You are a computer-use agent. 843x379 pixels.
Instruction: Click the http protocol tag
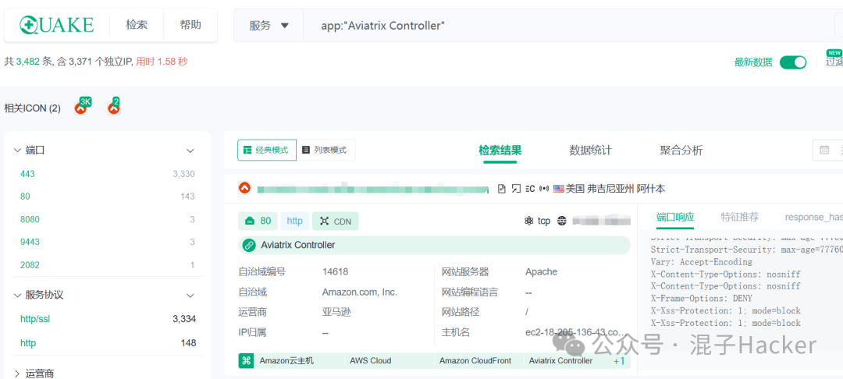pos(294,221)
